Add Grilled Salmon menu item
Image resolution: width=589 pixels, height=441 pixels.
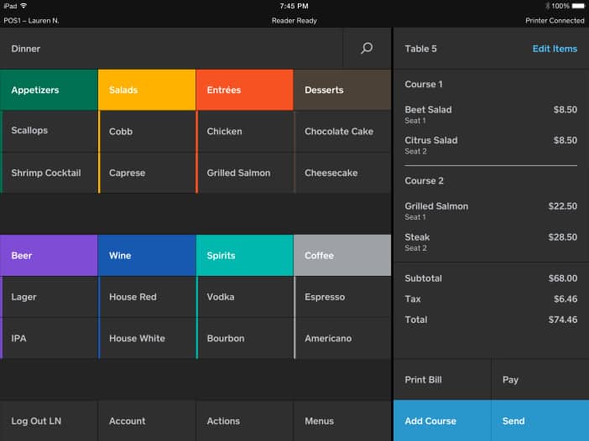coord(244,173)
